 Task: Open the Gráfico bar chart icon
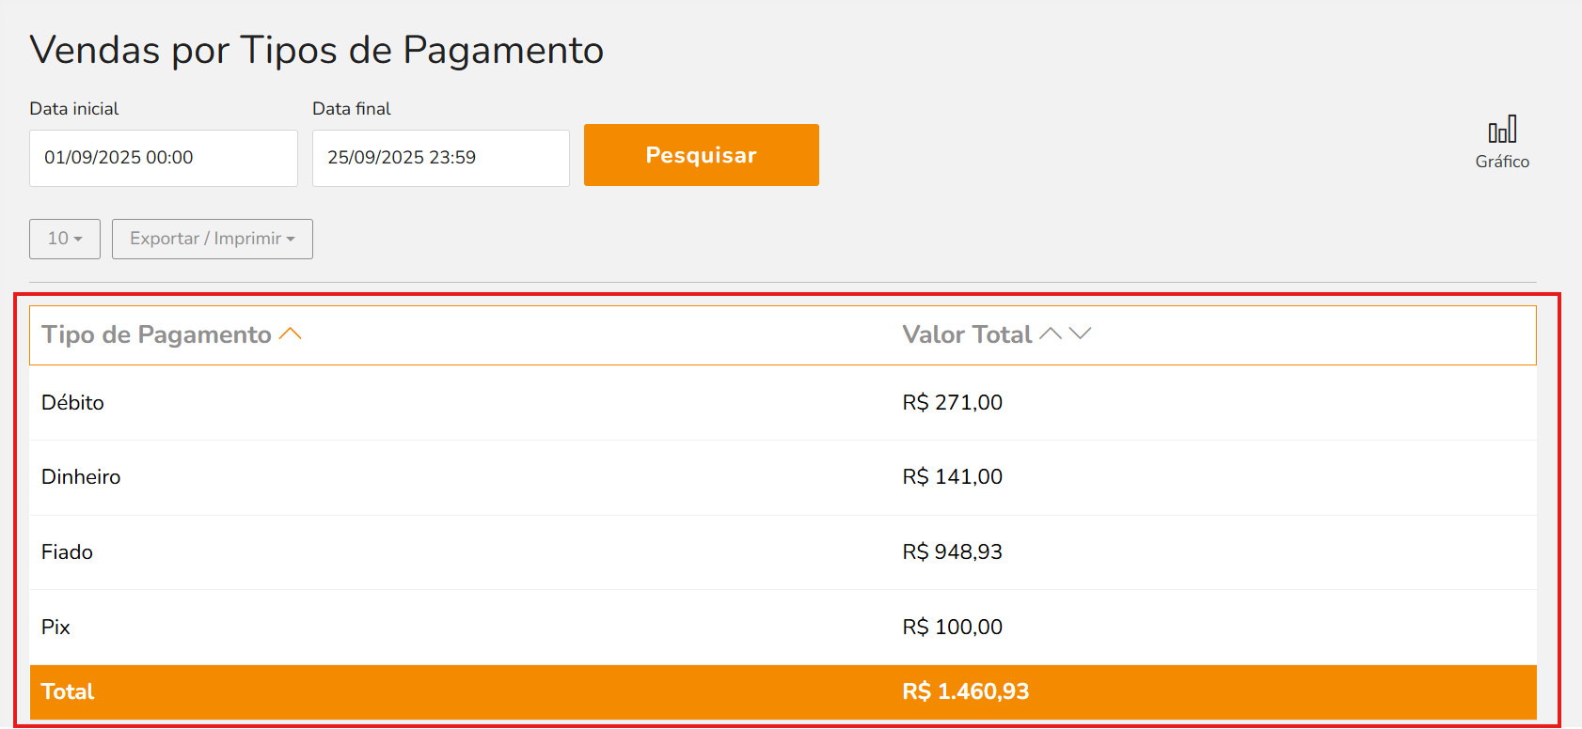point(1502,130)
